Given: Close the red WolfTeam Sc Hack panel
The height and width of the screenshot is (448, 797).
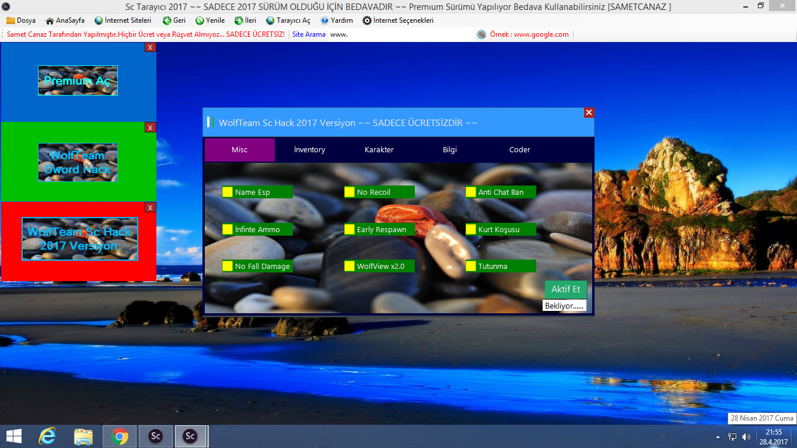Looking at the screenshot, I should coord(150,207).
